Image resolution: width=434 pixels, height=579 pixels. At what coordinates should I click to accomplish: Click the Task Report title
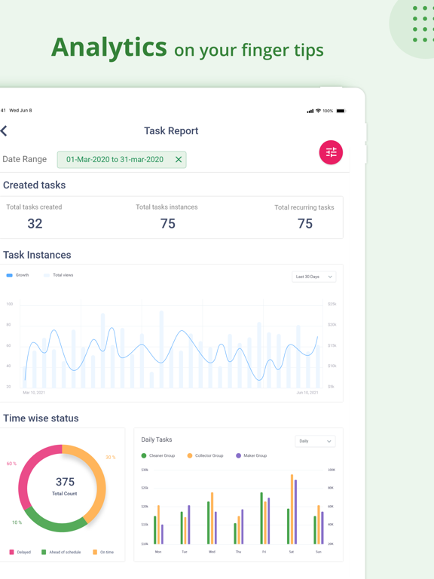(x=171, y=130)
